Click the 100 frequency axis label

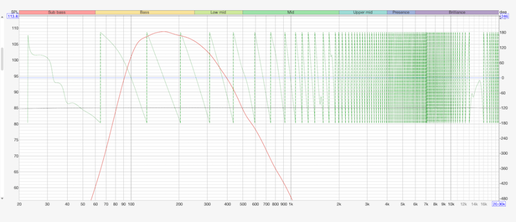click(x=131, y=204)
